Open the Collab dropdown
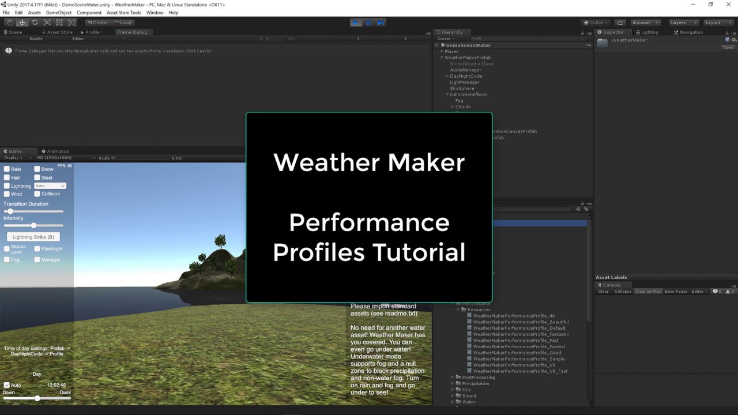Viewport: 738px width, 415px height. (x=596, y=22)
